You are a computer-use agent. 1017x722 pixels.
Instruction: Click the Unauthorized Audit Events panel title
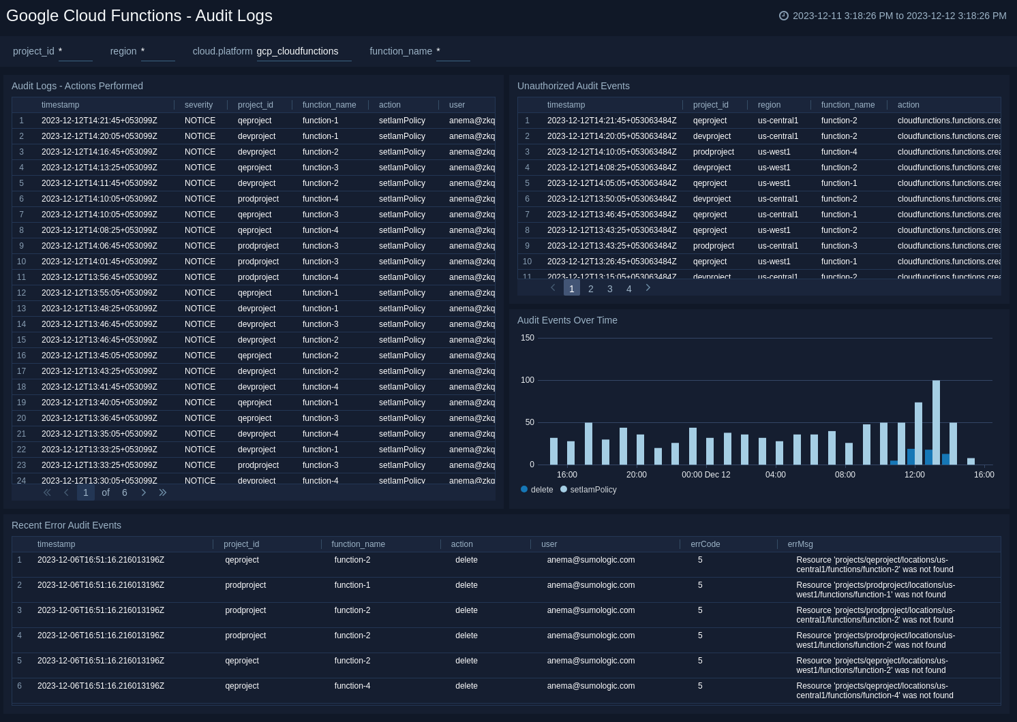pyautogui.click(x=573, y=86)
